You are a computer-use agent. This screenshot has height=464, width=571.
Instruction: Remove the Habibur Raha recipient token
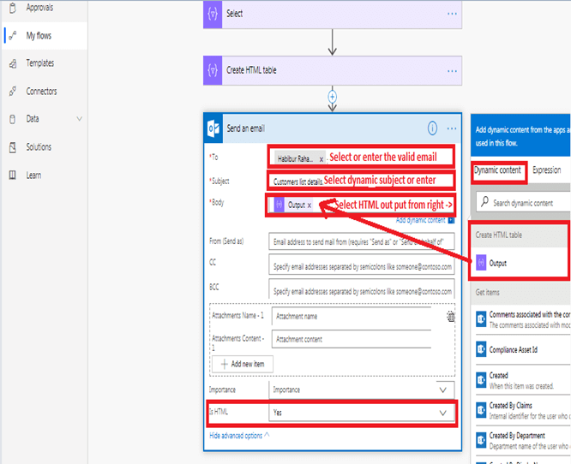point(322,159)
